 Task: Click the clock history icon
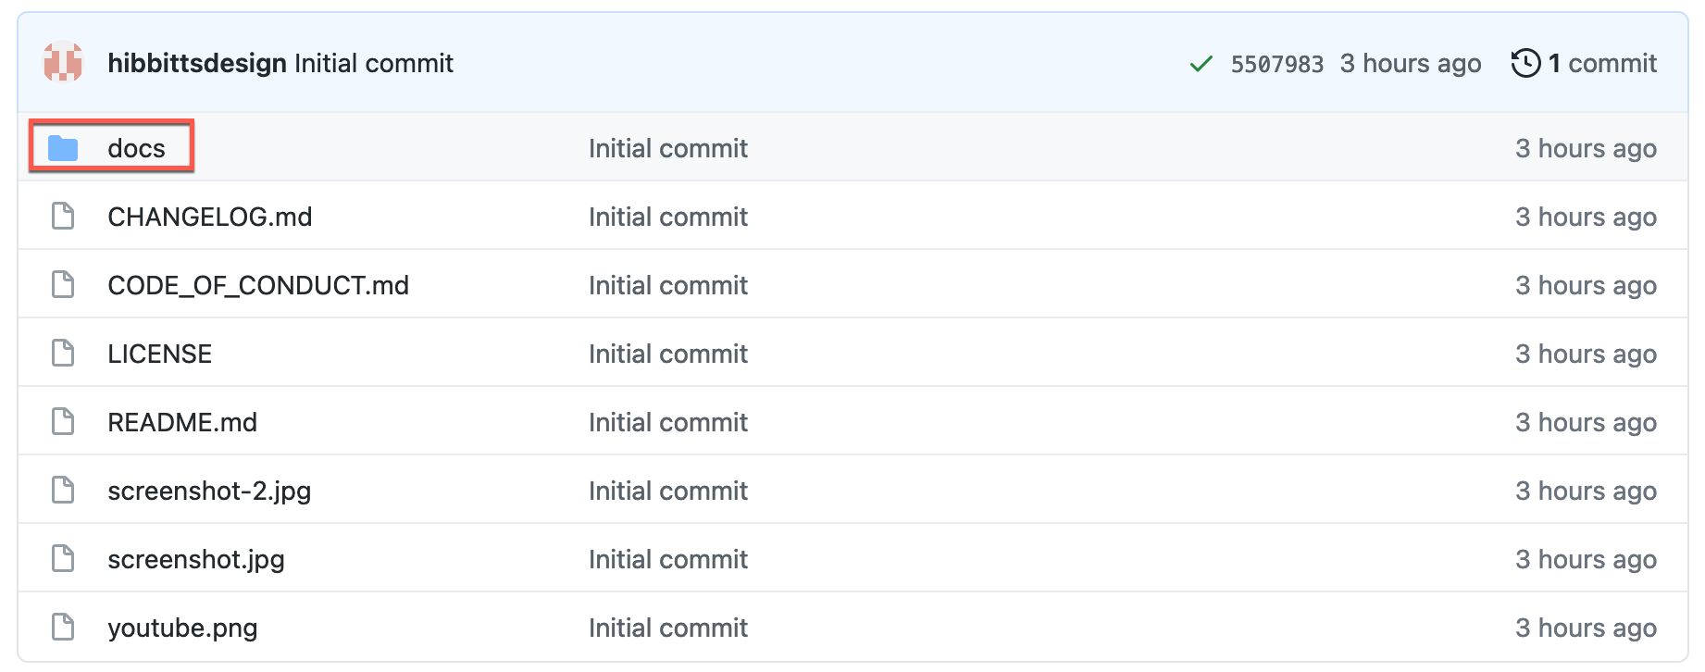1527,63
